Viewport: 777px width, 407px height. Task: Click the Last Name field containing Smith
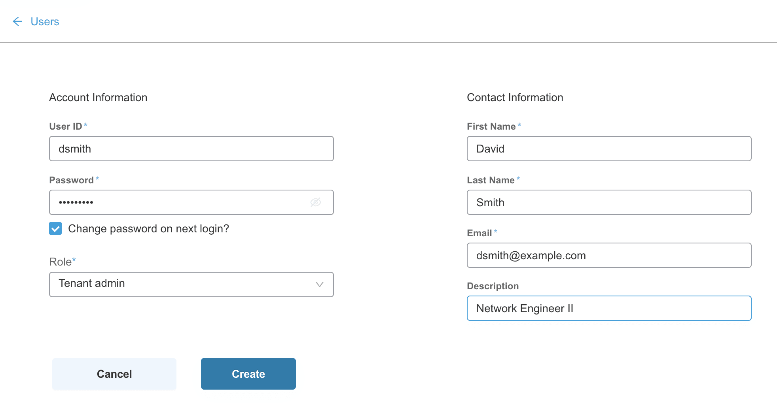pos(609,202)
